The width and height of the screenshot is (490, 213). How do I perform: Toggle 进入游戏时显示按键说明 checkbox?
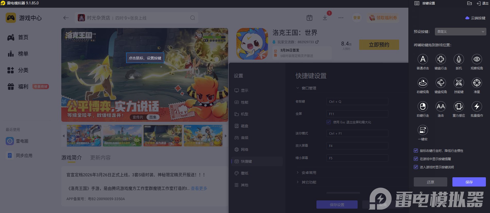(416, 167)
